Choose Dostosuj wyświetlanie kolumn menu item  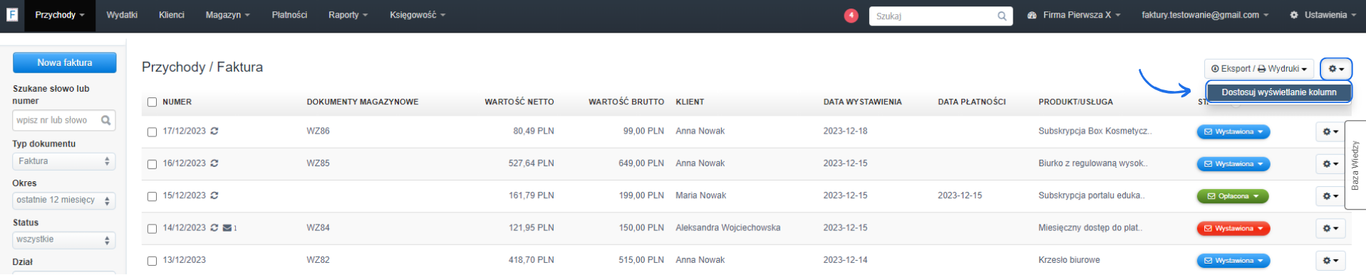[x=1278, y=92]
